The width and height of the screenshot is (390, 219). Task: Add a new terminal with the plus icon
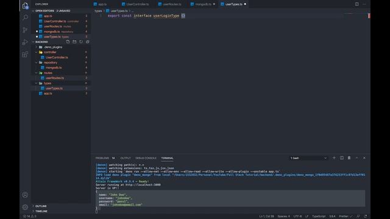click(334, 158)
